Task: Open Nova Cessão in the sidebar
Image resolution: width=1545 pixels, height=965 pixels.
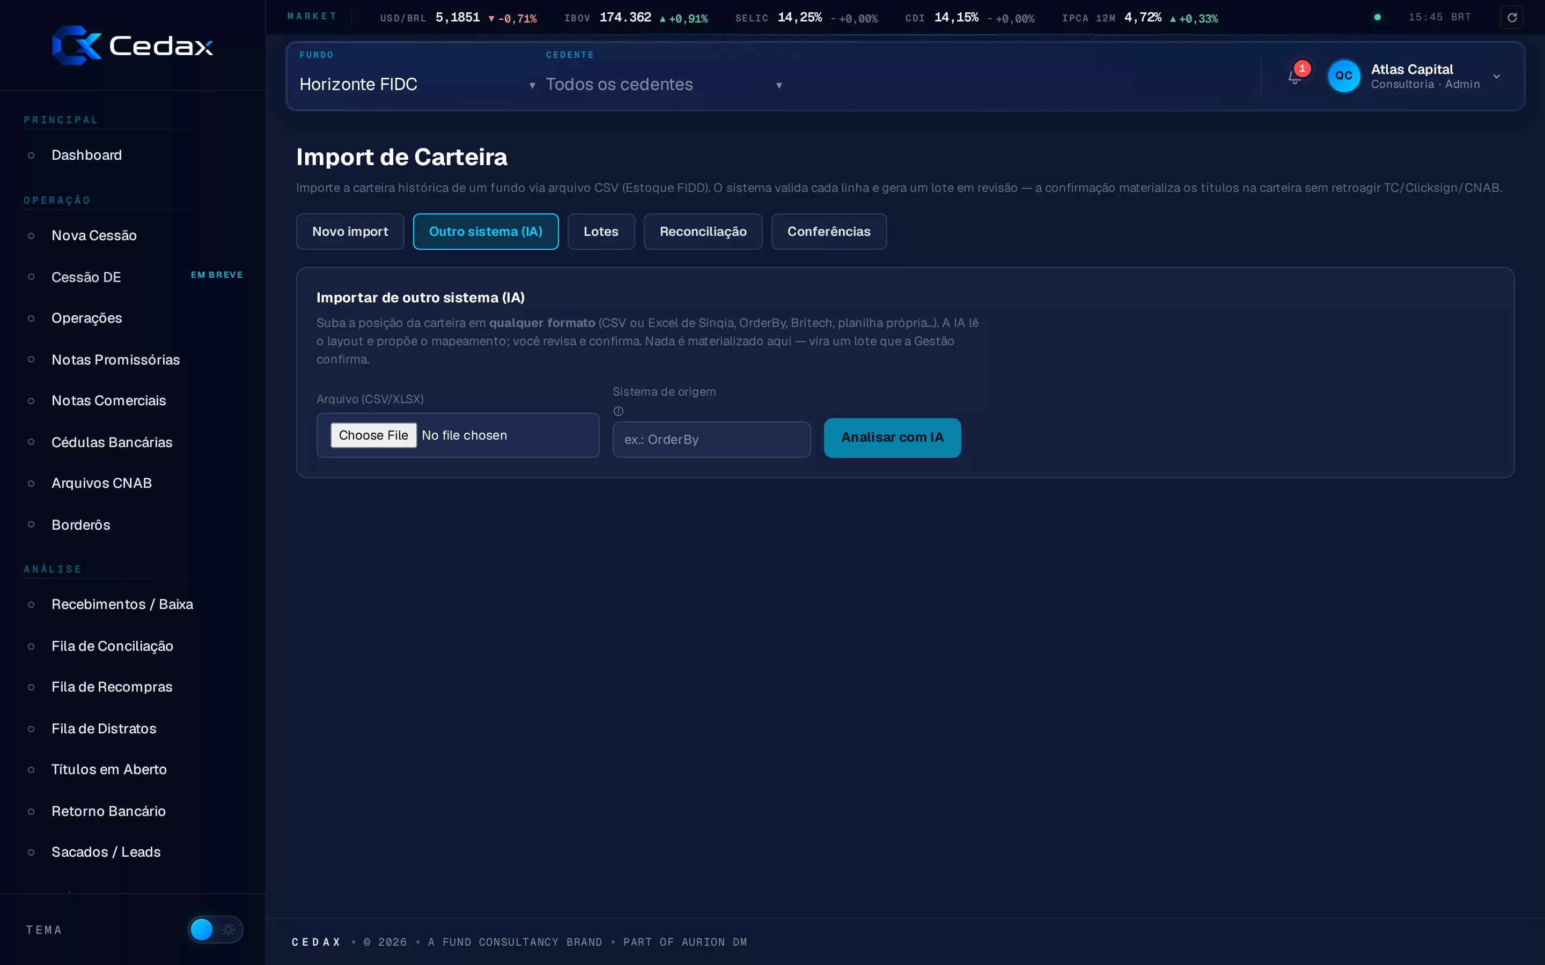Action: tap(94, 235)
